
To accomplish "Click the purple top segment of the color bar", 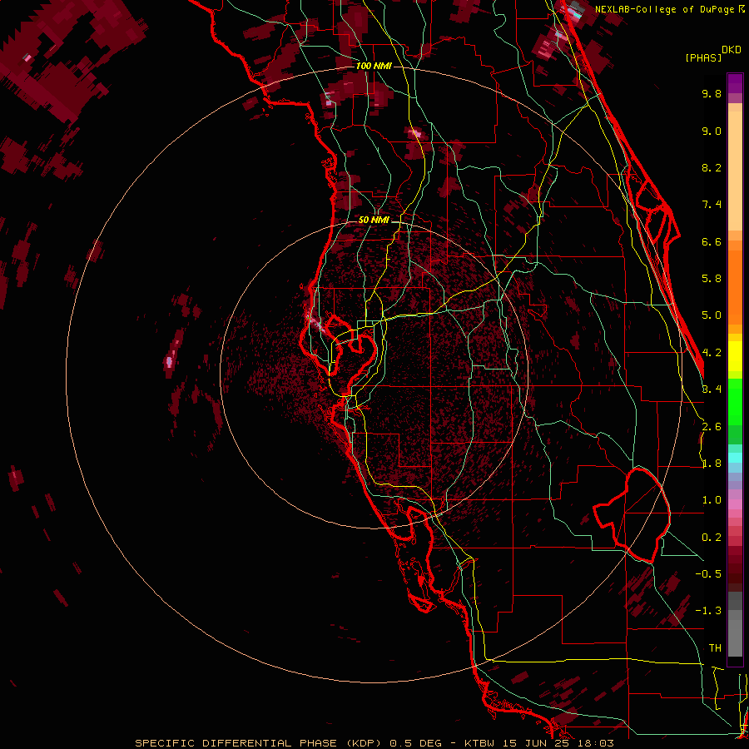I will 735,83.
